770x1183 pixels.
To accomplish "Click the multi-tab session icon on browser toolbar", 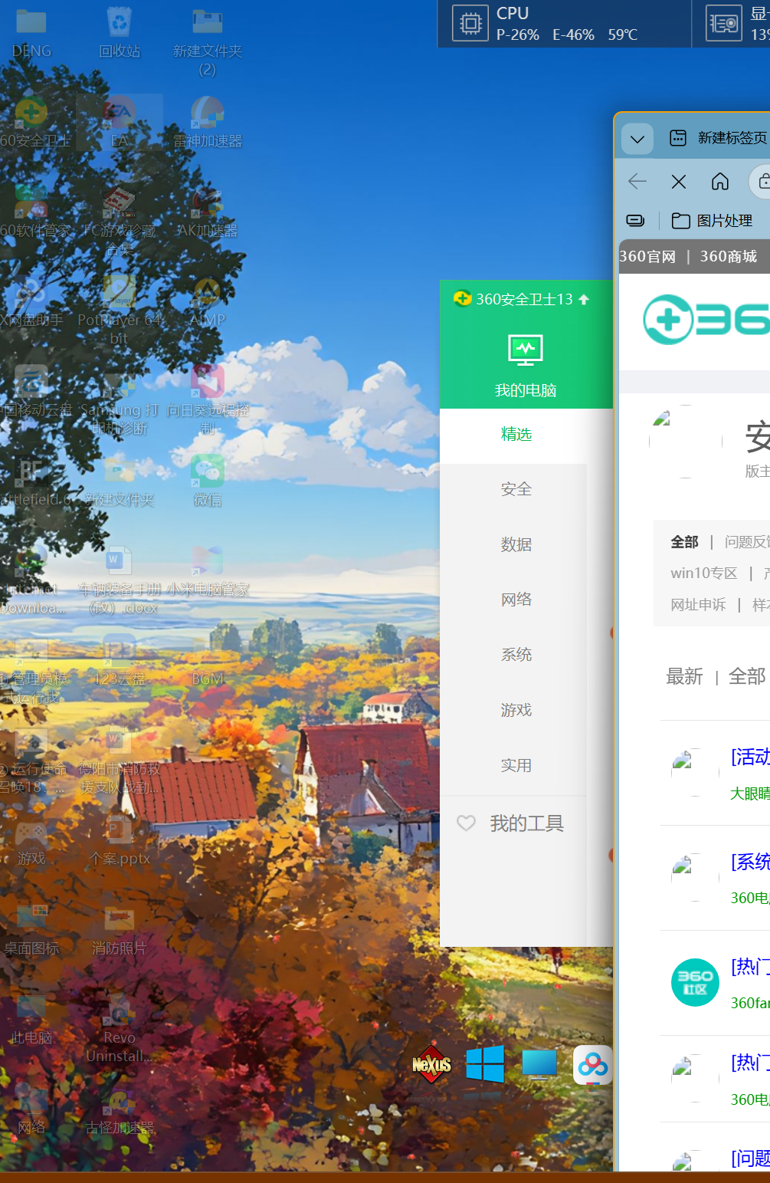I will [635, 220].
